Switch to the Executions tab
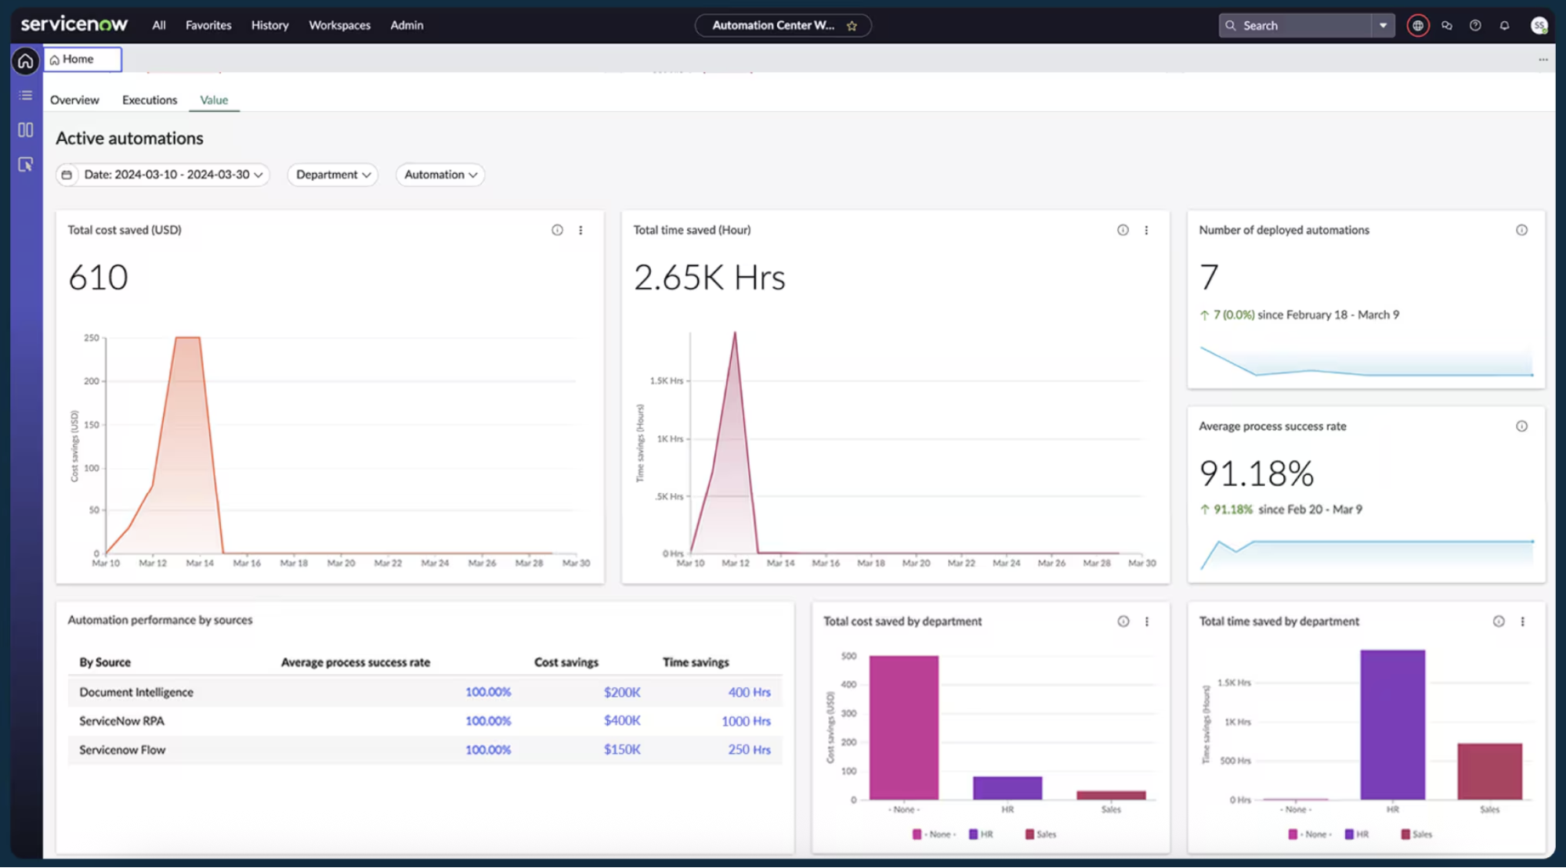The image size is (1566, 868). 149,99
